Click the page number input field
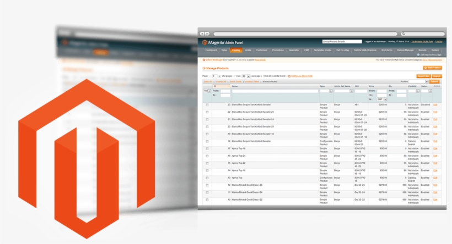This screenshot has height=244, width=452. click(214, 76)
